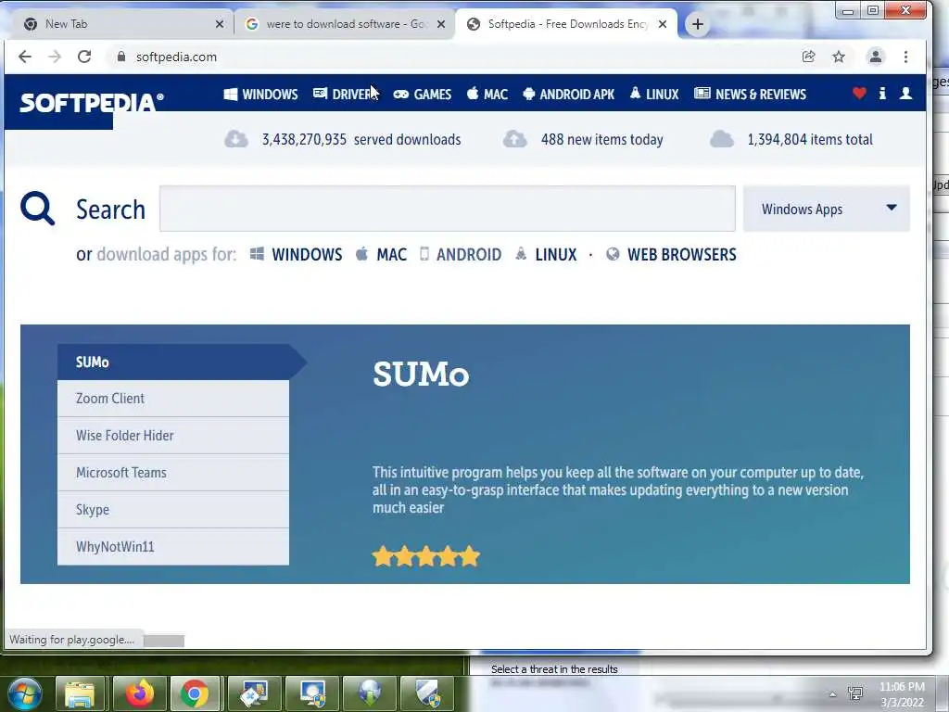
Task: Open LINUX in the top navigation bar
Action: [x=654, y=95]
